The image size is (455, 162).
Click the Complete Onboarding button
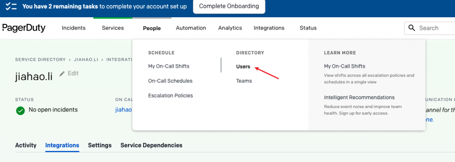[x=229, y=6]
